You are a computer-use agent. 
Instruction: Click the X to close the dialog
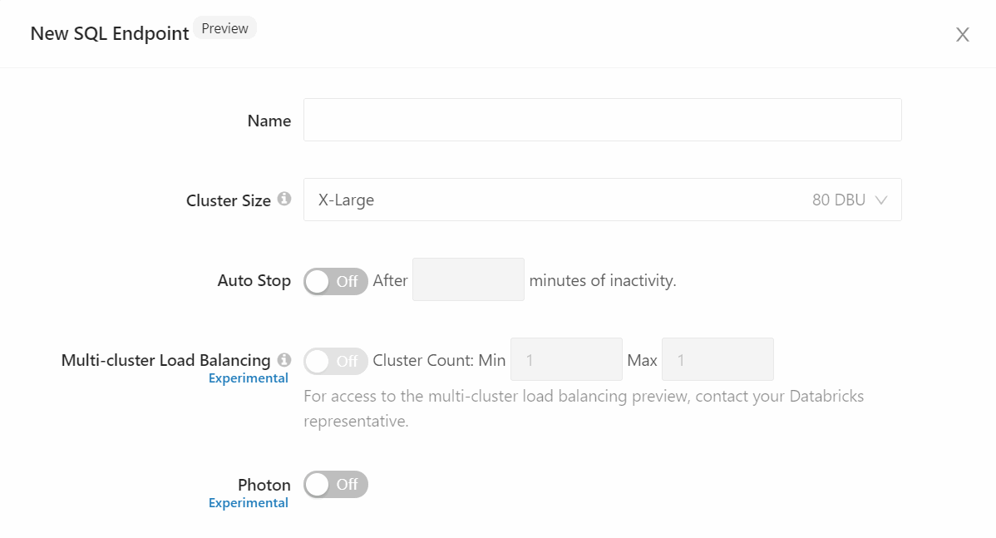(962, 34)
